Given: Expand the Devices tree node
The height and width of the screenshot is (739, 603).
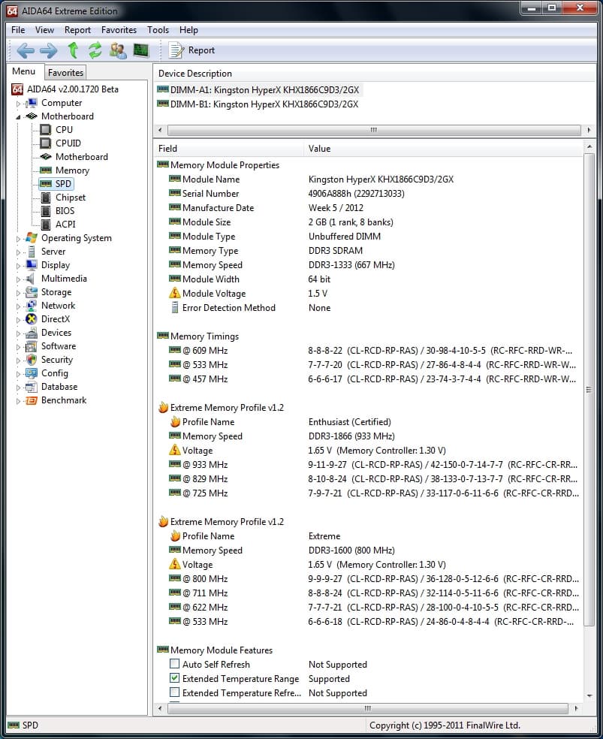Looking at the screenshot, I should pyautogui.click(x=18, y=333).
